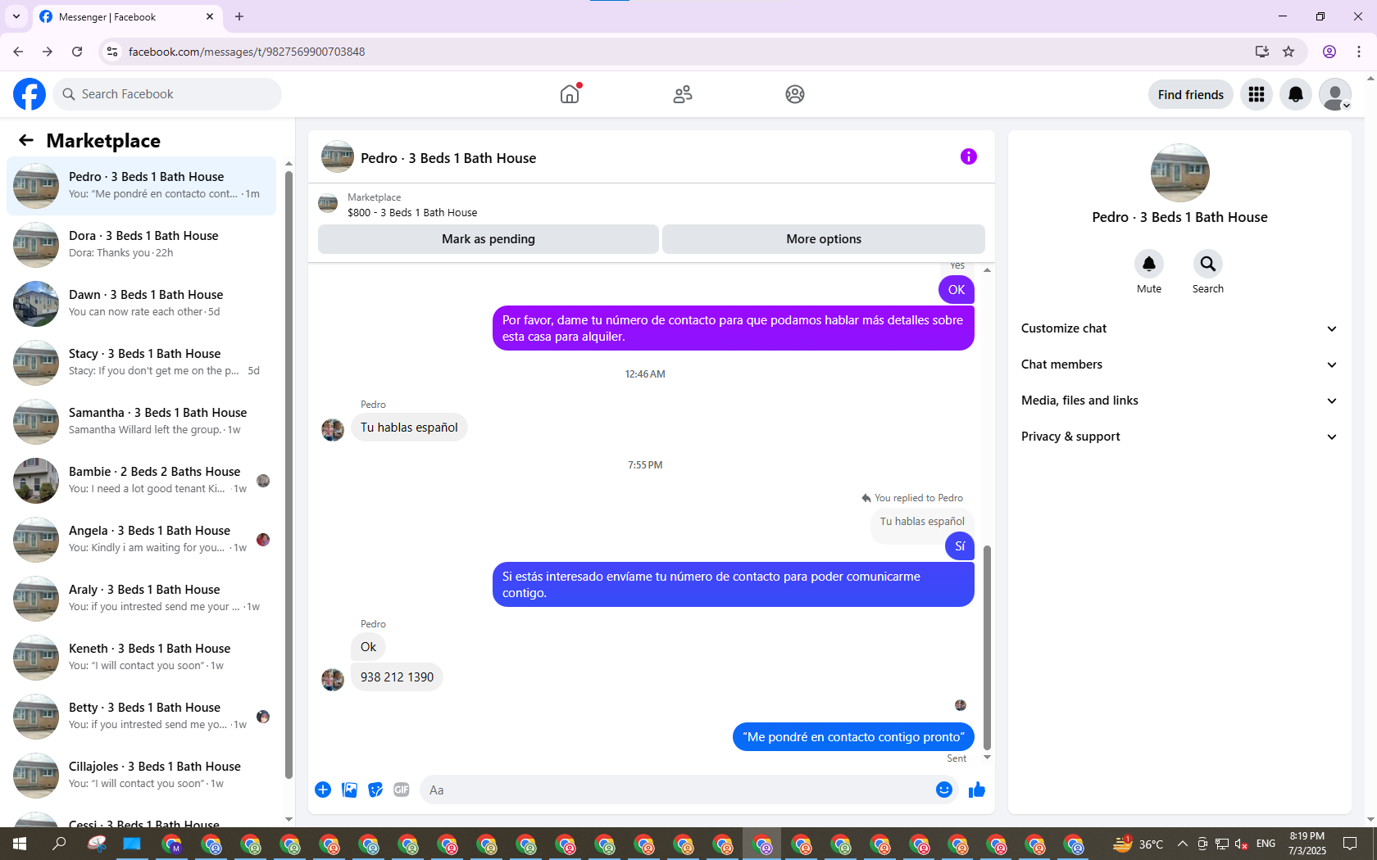This screenshot has height=860, width=1377.
Task: Expand Media, files and links section
Action: point(1179,401)
